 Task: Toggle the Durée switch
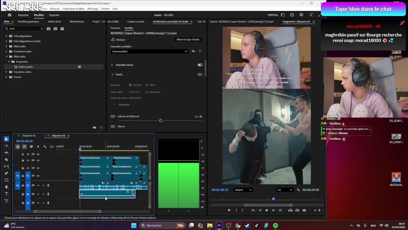click(x=200, y=74)
